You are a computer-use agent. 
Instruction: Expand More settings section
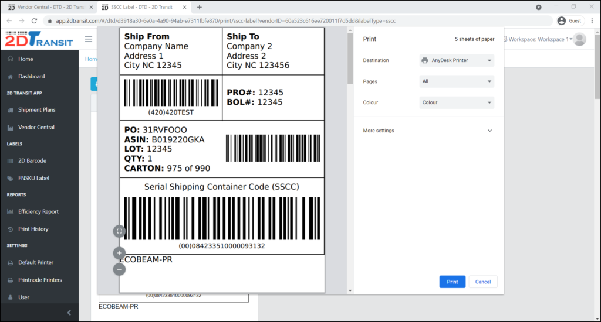tap(428, 131)
